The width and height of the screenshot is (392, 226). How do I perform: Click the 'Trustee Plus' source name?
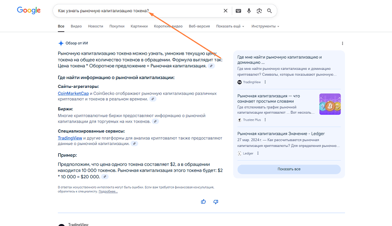tap(252, 120)
